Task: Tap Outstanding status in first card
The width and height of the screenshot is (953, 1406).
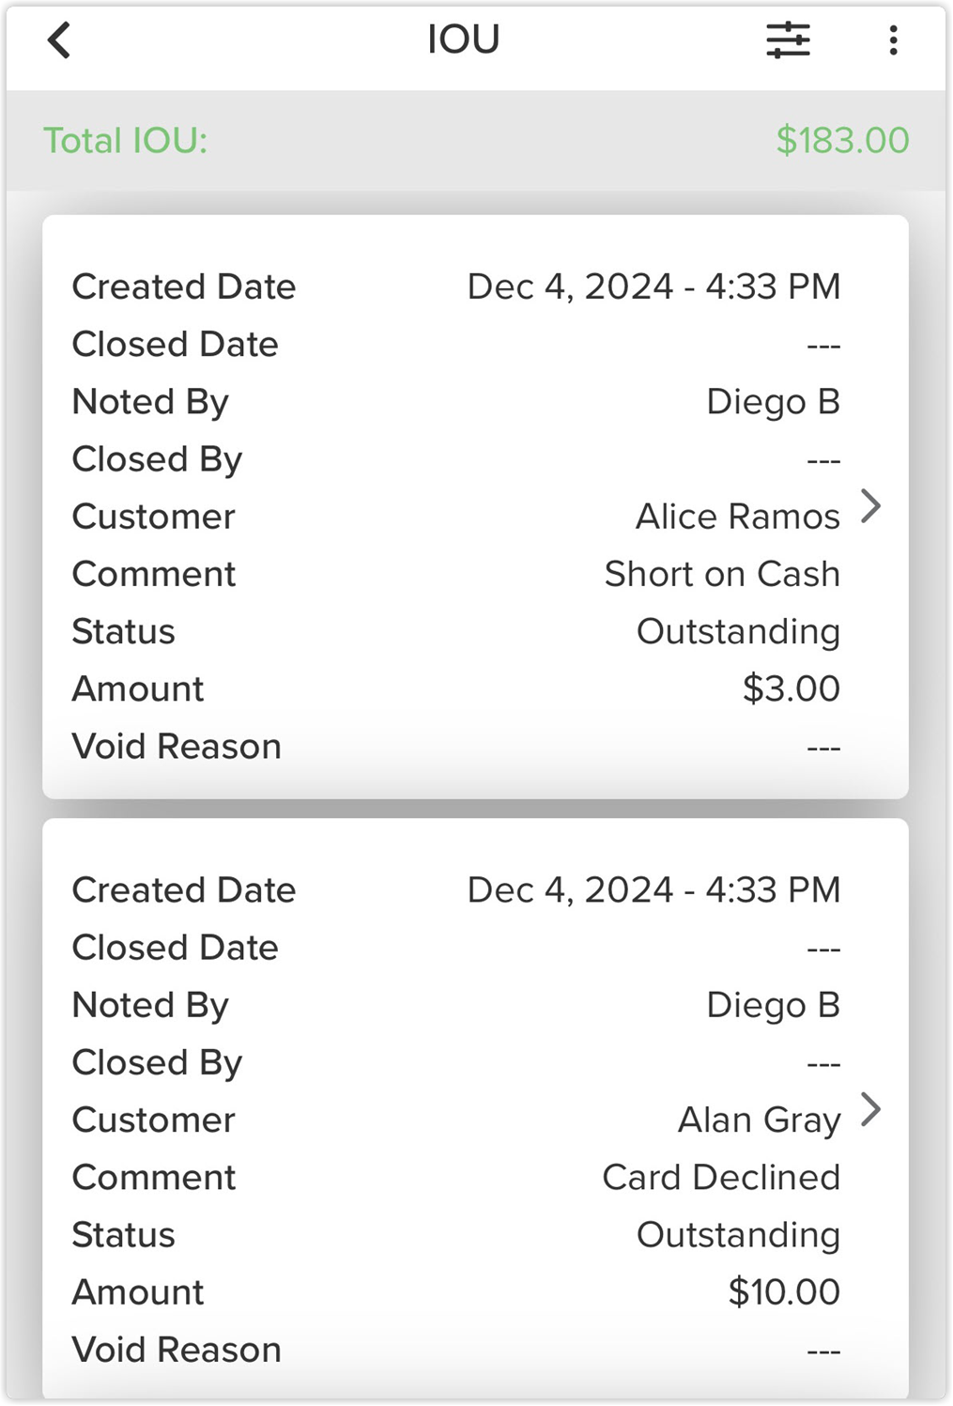Action: [x=738, y=632]
